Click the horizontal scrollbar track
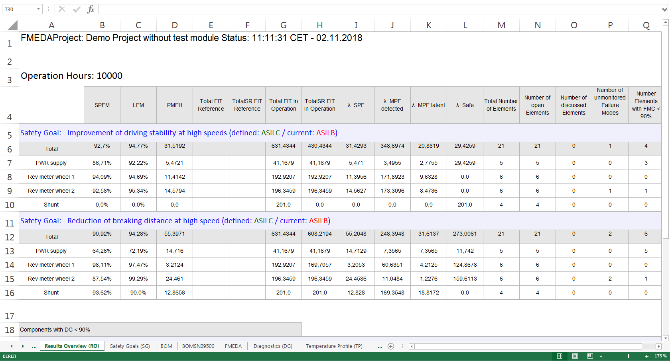The height and width of the screenshot is (361, 670). click(x=528, y=346)
